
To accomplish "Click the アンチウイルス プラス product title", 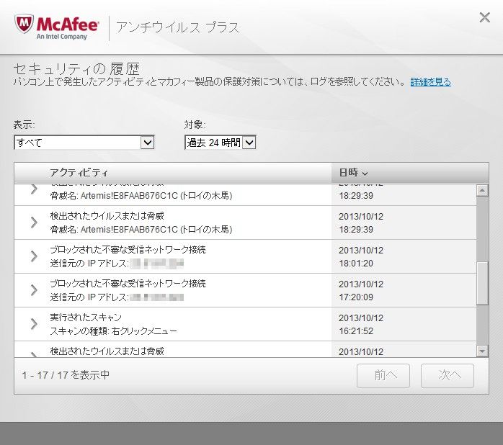I will [177, 27].
